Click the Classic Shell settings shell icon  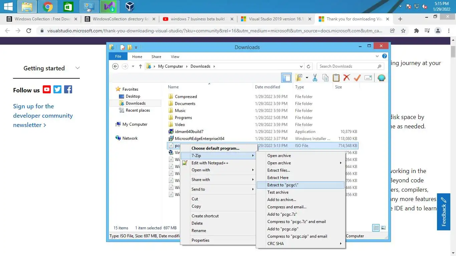pos(381,78)
